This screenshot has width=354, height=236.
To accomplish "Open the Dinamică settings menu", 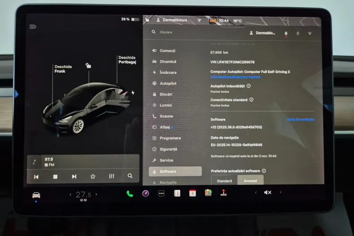I will tap(164, 62).
